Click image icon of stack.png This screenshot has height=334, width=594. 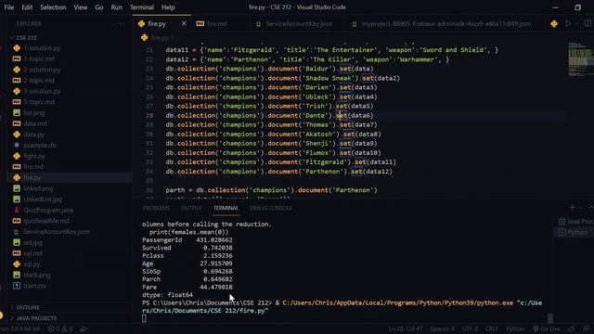pos(17,275)
